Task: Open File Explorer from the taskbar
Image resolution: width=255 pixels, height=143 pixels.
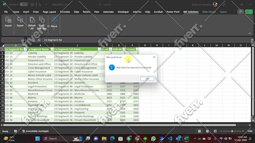Action: [x=104, y=139]
